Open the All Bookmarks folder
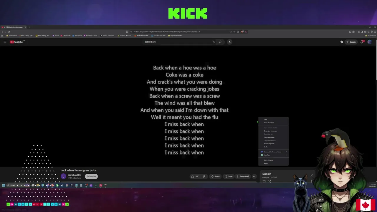The height and width of the screenshot is (212, 377). [371, 36]
